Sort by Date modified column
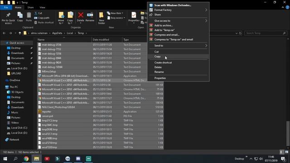290x163 pixels. pos(107,39)
